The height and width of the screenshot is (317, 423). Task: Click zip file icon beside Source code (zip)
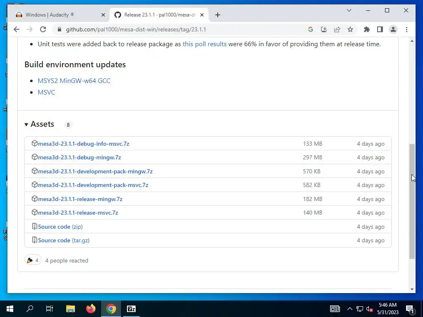(35, 227)
